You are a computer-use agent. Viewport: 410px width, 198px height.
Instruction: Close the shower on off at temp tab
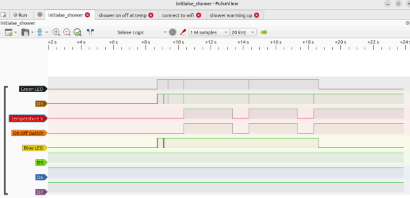click(151, 15)
